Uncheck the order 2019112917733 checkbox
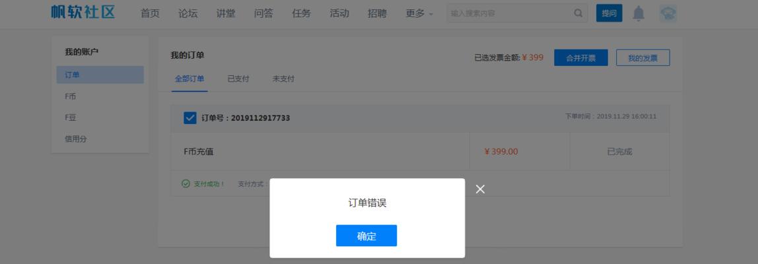Image resolution: width=758 pixels, height=264 pixels. tap(190, 117)
